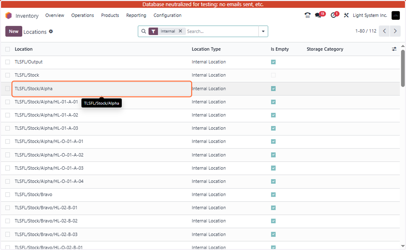
Task: Click the vertical list scrollbar thumb
Action: (403, 68)
